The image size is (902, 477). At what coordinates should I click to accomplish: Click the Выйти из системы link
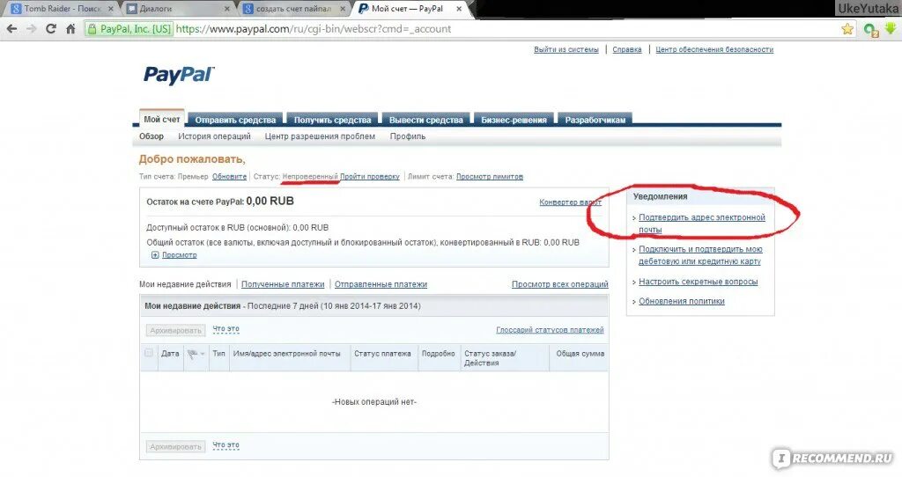coord(566,49)
